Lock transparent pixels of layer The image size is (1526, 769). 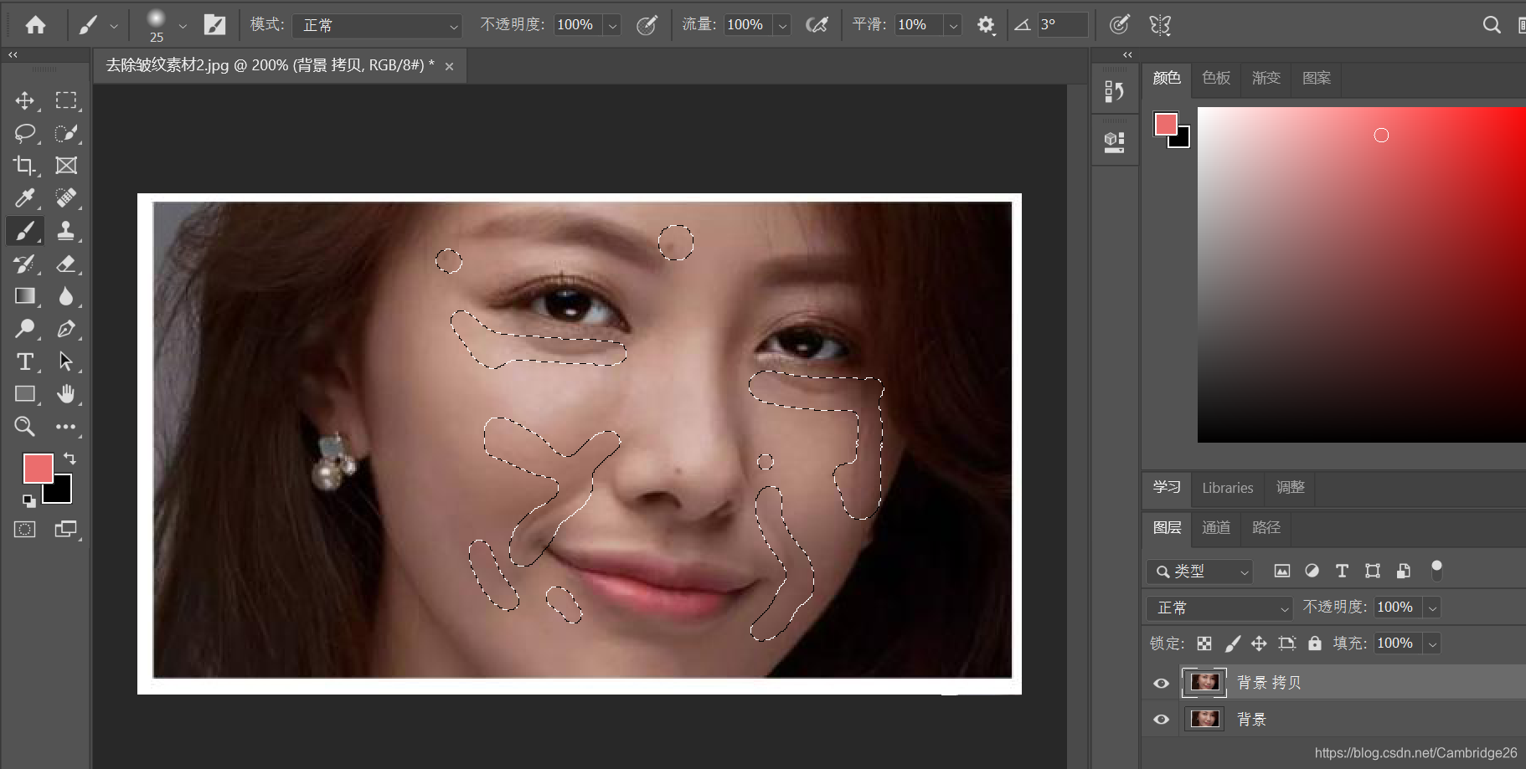1204,643
